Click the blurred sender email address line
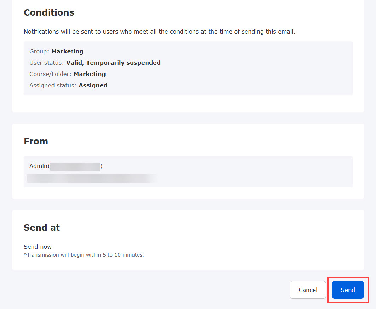The height and width of the screenshot is (309, 376). 92,178
